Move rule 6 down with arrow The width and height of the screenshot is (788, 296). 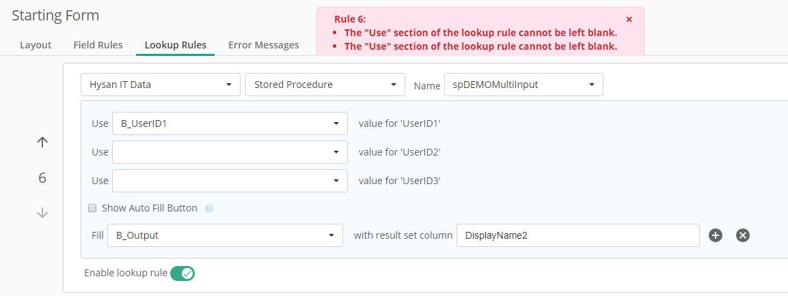click(42, 213)
